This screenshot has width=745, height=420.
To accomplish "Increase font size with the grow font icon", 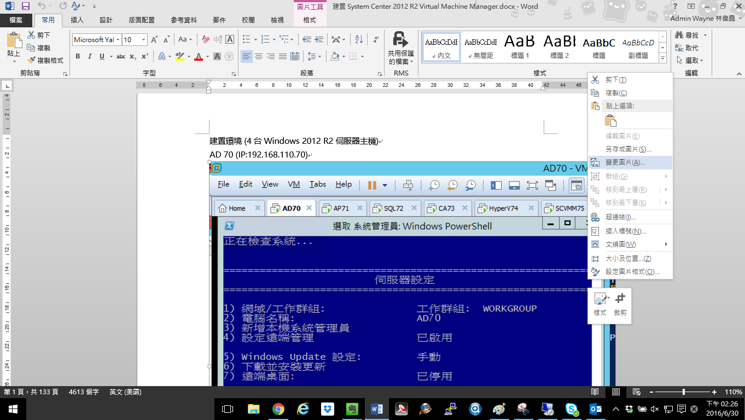I will (x=154, y=39).
